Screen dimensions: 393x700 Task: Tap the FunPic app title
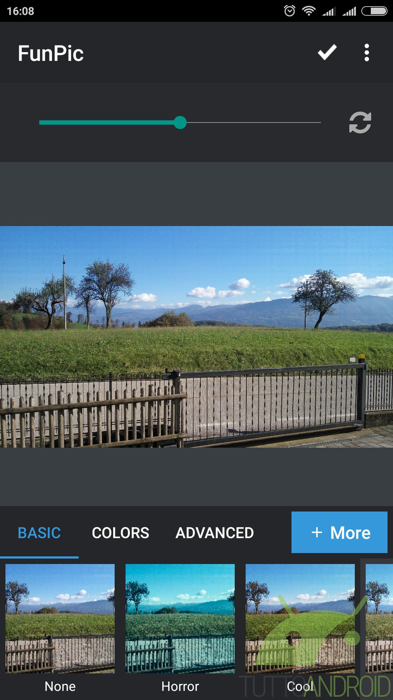(x=51, y=53)
